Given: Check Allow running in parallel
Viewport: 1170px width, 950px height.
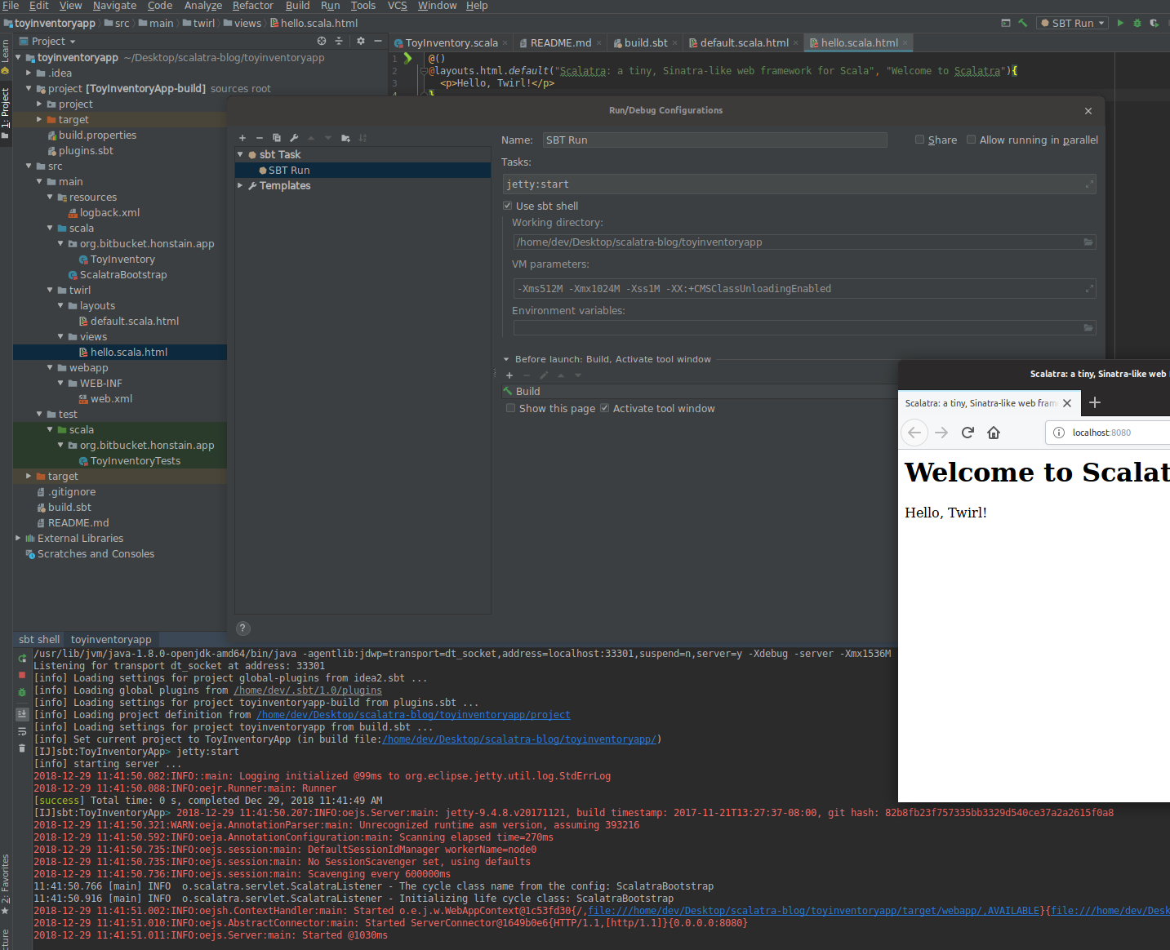Looking at the screenshot, I should (x=971, y=140).
